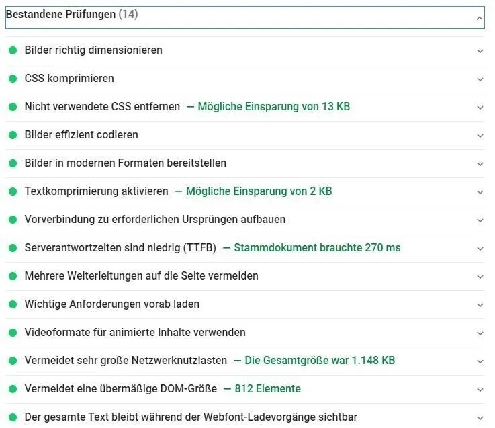Click green dot beside Videoformate für animierte Inhalte
This screenshot has height=428, width=495.
coord(13,333)
